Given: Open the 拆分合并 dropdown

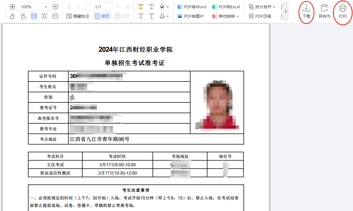Looking at the screenshot, I should coord(262,7).
